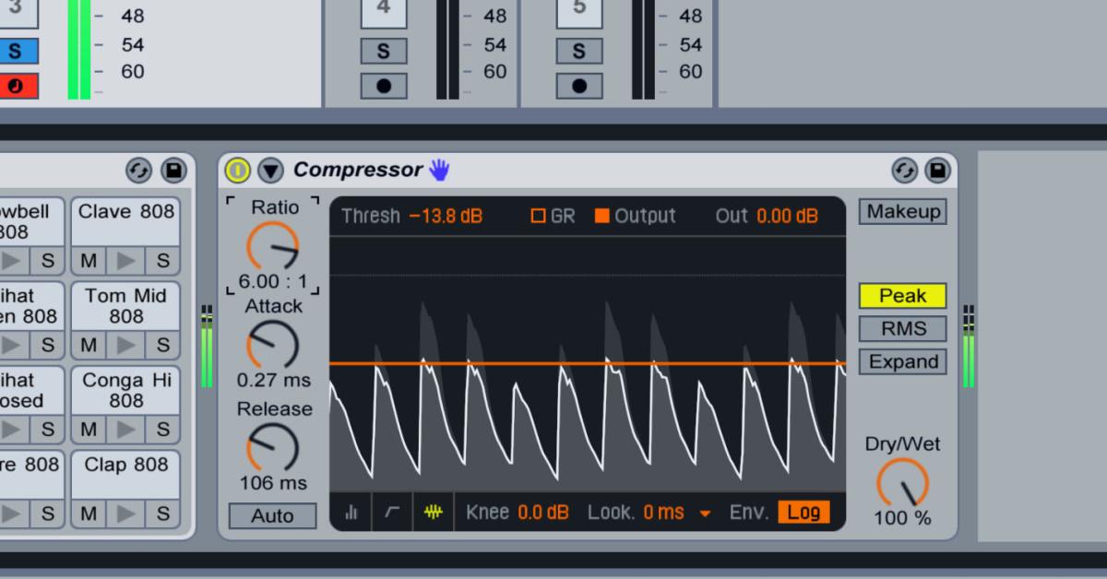Switch detection mode to RMS
The width and height of the screenshot is (1107, 579).
pos(902,328)
